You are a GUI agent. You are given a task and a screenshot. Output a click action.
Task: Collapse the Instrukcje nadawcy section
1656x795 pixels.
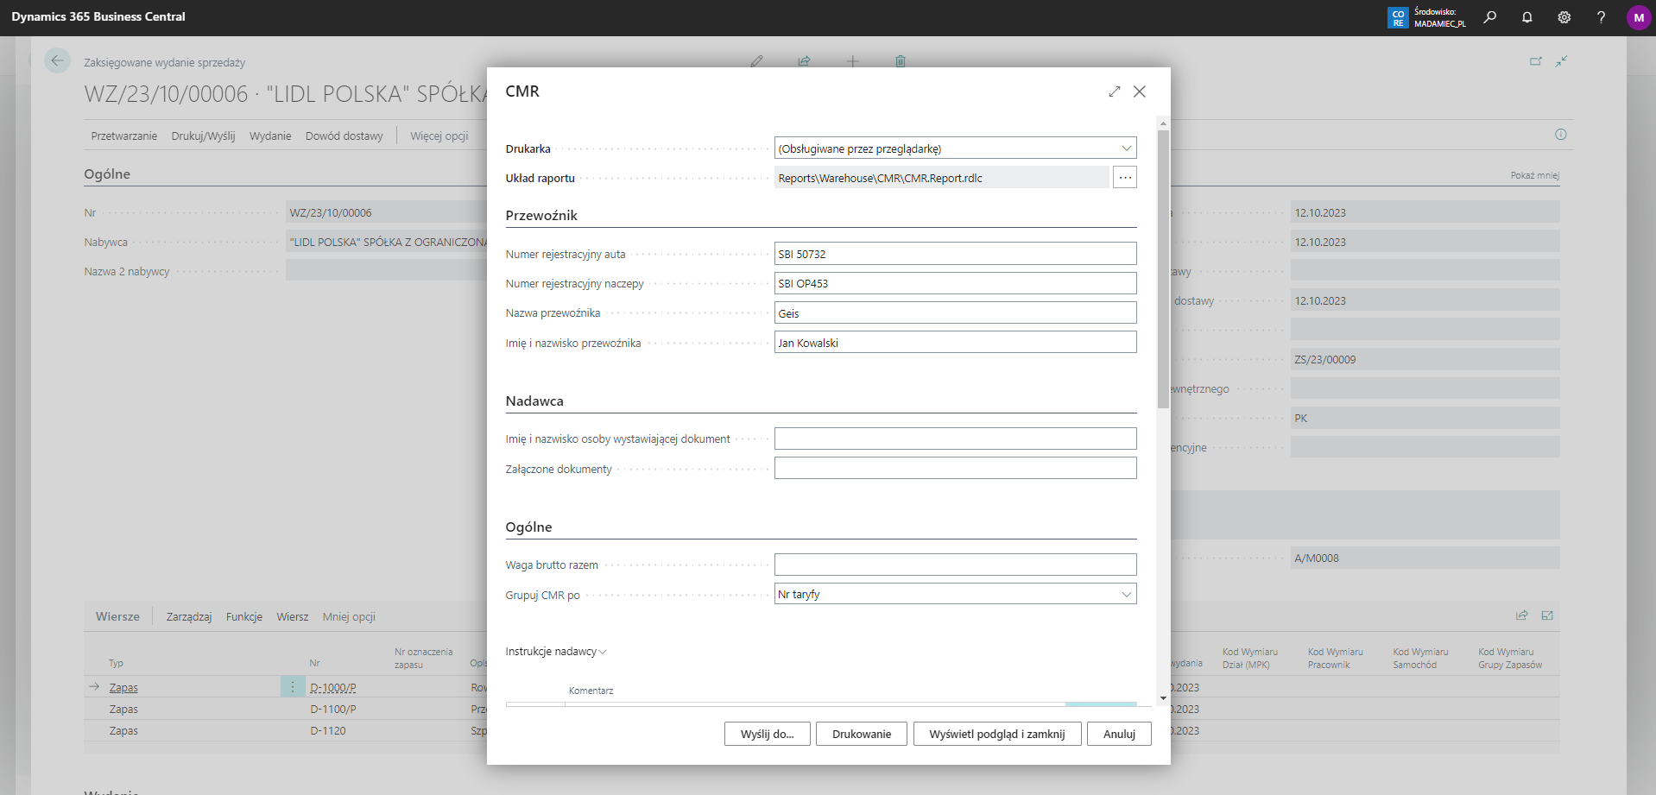[x=556, y=652]
